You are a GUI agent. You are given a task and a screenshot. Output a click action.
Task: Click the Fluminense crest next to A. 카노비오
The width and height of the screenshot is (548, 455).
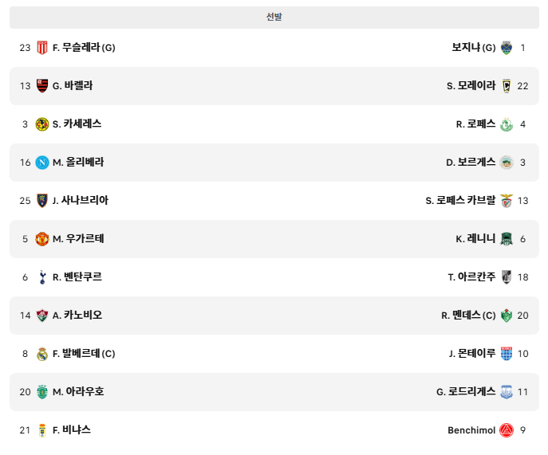[42, 316]
